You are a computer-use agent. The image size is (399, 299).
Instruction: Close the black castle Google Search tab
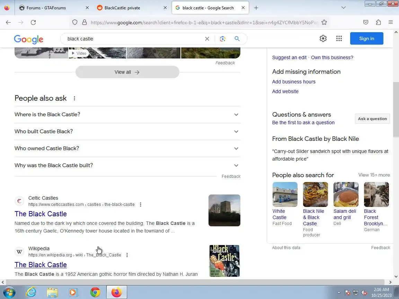[243, 8]
